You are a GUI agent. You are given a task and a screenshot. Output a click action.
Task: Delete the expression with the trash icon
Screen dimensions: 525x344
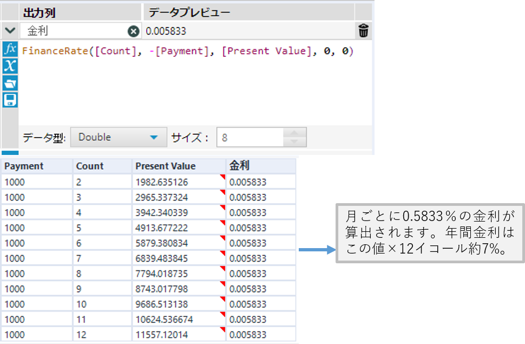click(364, 31)
